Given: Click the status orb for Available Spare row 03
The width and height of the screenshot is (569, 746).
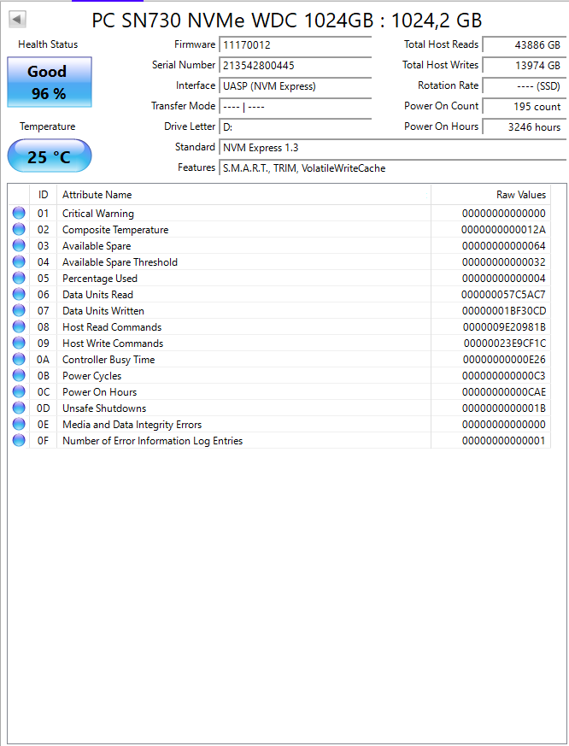Looking at the screenshot, I should coord(19,245).
